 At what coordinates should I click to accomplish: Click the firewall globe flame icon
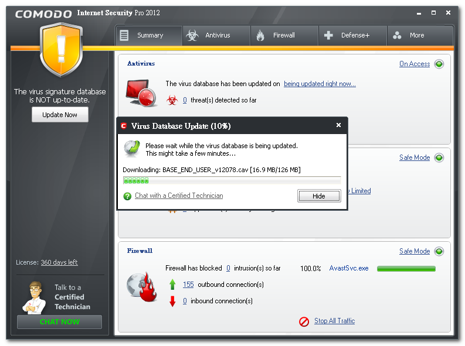pyautogui.click(x=141, y=286)
